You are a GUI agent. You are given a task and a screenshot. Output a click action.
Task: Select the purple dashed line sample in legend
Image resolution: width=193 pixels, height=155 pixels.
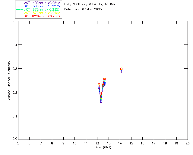(x=19, y=3)
